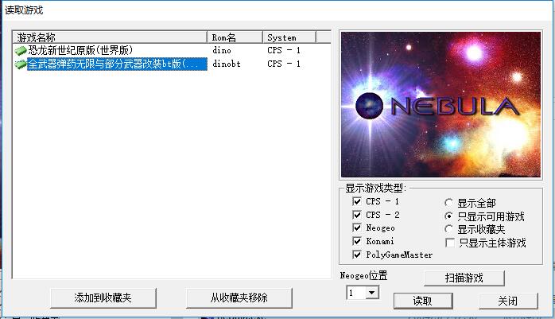Sort by the 游戏名称 column header

pyautogui.click(x=110, y=37)
